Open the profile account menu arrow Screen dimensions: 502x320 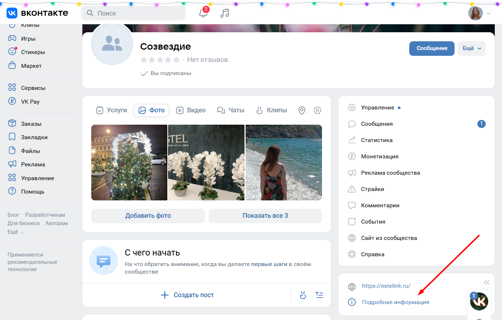tap(488, 13)
